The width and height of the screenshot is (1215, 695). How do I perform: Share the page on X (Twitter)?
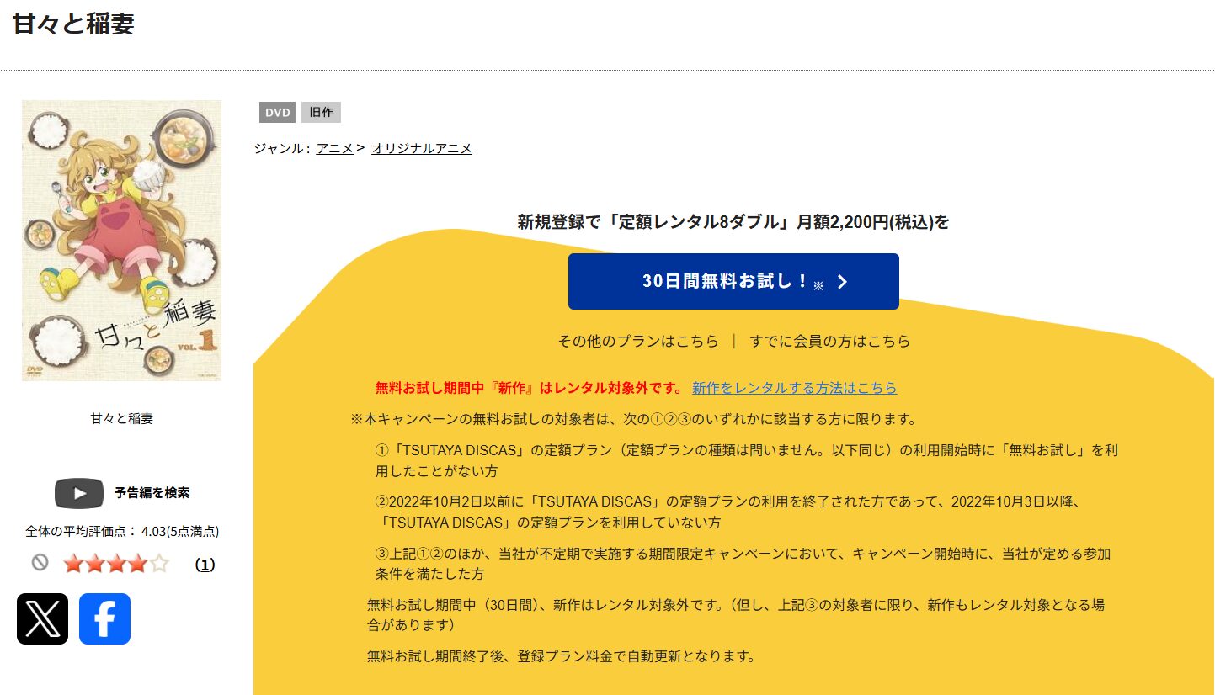pyautogui.click(x=42, y=619)
